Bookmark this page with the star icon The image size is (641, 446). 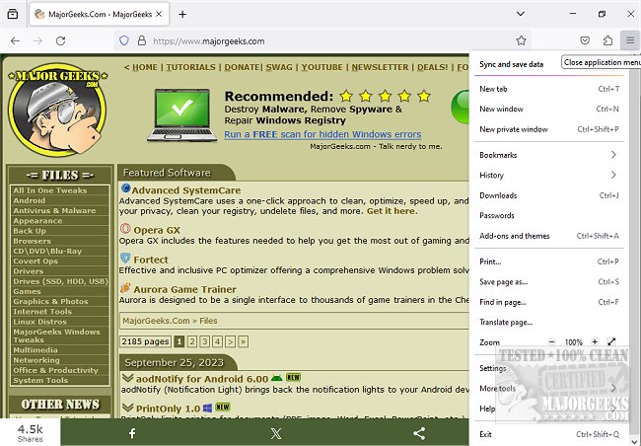point(521,40)
